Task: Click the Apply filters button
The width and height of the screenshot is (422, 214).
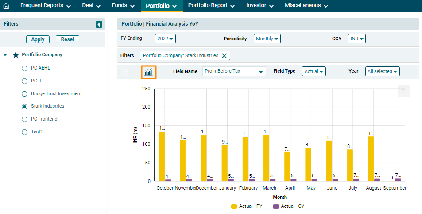Action: pos(38,39)
